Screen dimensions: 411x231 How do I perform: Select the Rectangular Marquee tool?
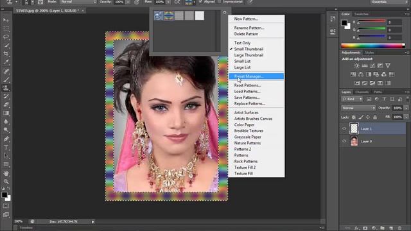(6, 28)
